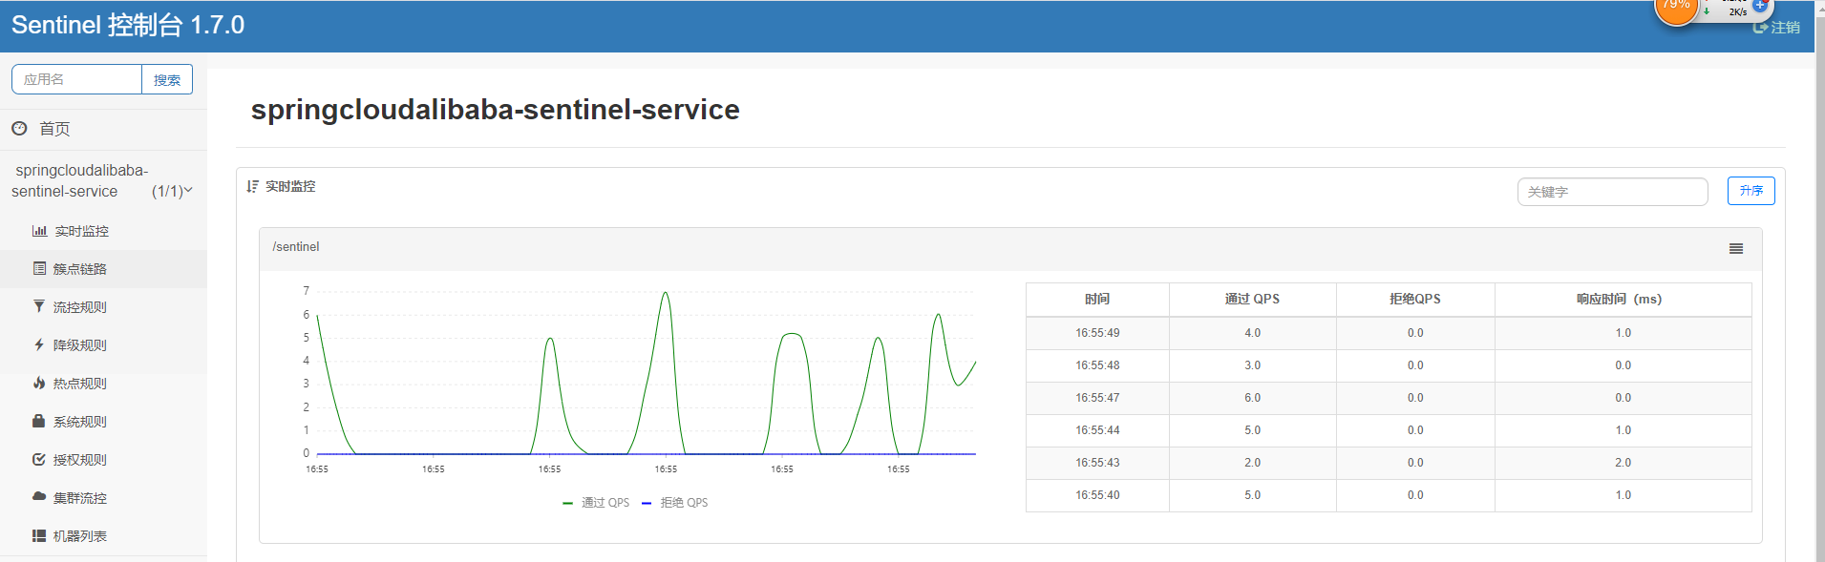Click the 2.0 通过 QPS value
Viewport: 1825px width, 562px height.
click(1252, 463)
